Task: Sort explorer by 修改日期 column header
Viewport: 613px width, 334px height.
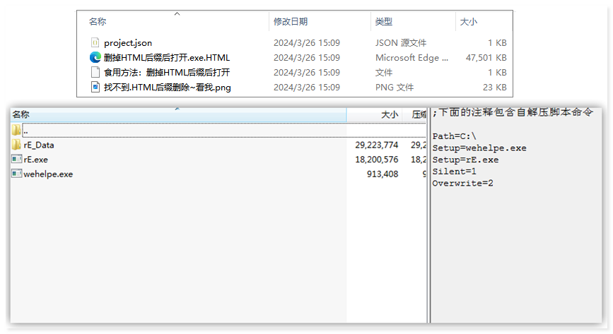Action: pyautogui.click(x=291, y=21)
